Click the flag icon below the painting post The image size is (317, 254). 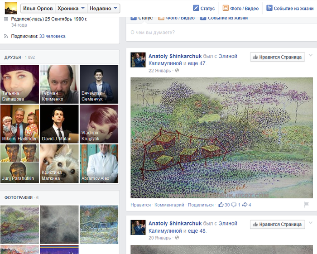[306, 205]
